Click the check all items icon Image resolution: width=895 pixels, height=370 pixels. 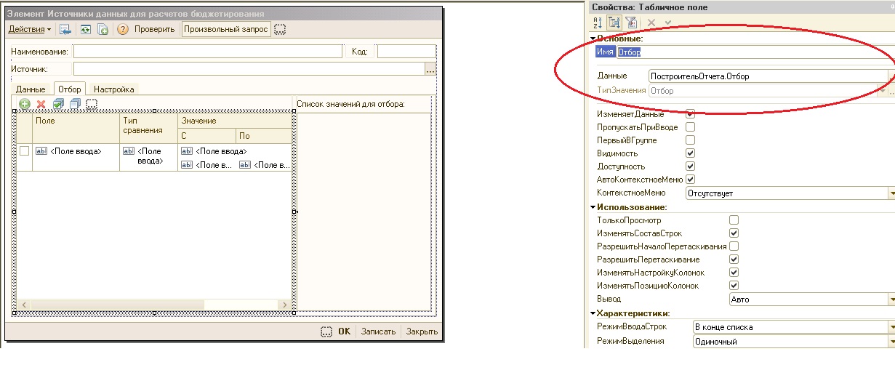[x=58, y=104]
